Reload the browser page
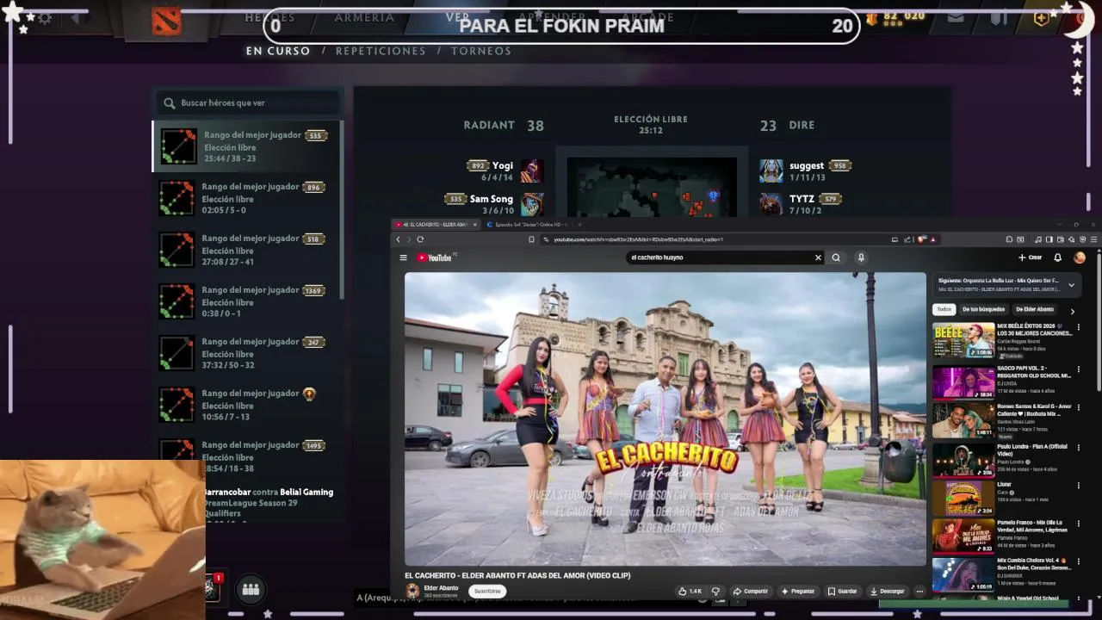This screenshot has width=1102, height=620. point(420,239)
